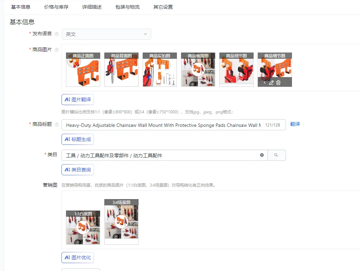
Task: Click the category search magnifier icon
Action: pos(276,155)
